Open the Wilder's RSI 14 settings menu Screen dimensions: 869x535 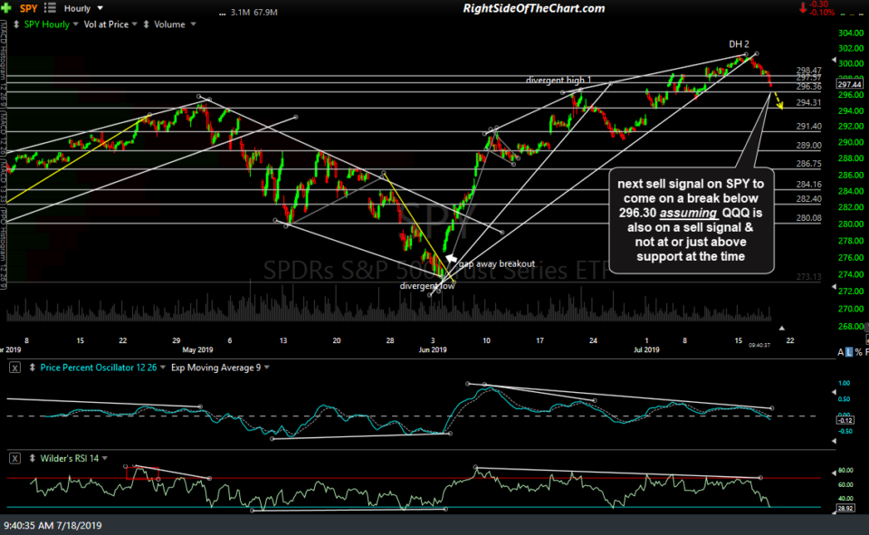(104, 458)
